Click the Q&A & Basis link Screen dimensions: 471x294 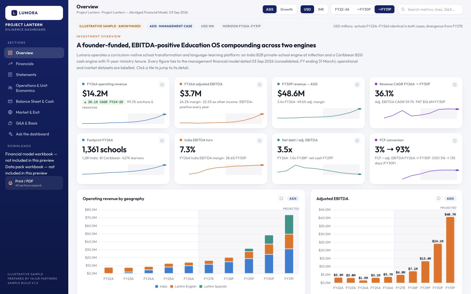tap(34, 123)
